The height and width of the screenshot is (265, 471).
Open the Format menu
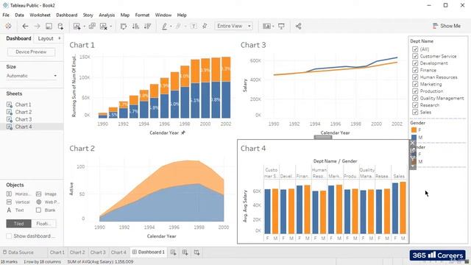142,15
